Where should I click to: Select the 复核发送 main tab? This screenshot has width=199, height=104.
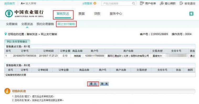pyautogui.click(x=63, y=14)
